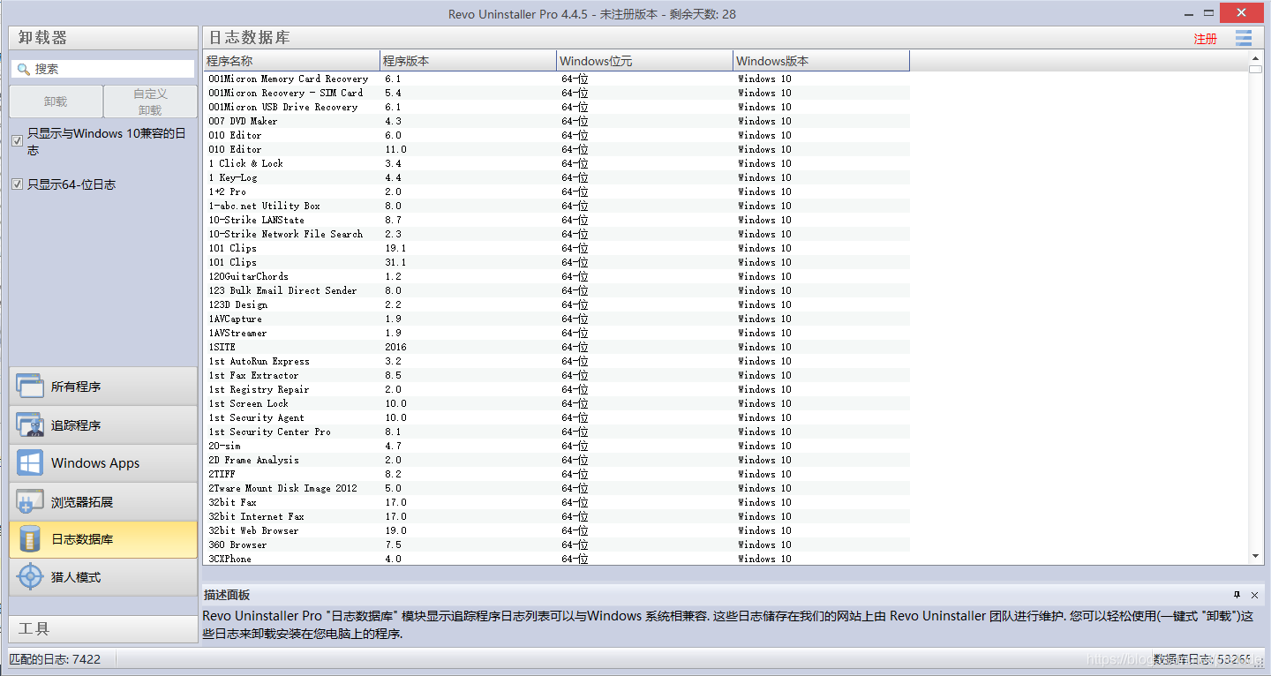Select row 2Tware Mount Disk Image 2012
This screenshot has height=676, width=1271.
[x=556, y=488]
